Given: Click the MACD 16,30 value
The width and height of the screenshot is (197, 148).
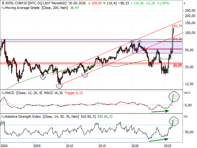Looking at the screenshot, I should [53, 93].
